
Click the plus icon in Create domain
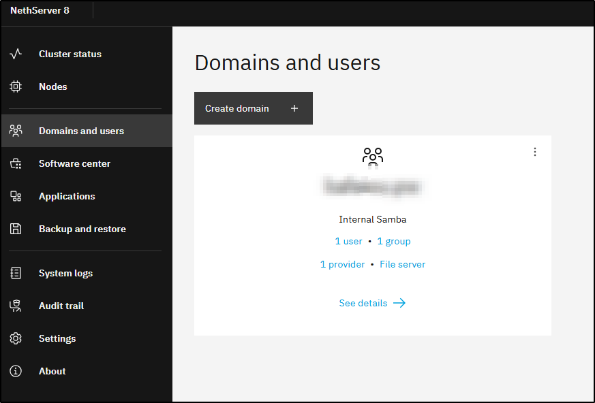click(294, 108)
